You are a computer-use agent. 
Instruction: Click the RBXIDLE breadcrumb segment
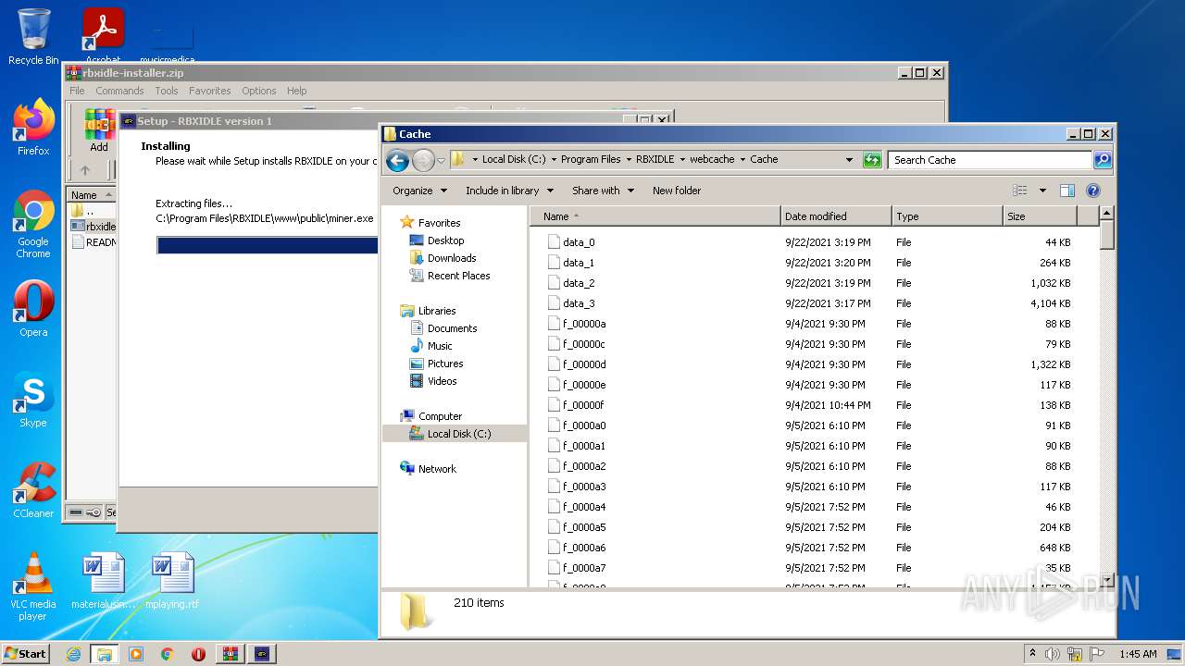(x=655, y=160)
